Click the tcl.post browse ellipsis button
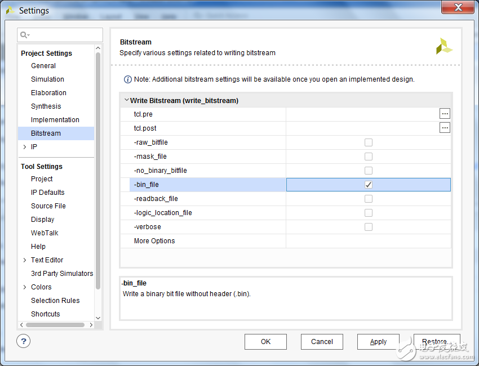479x366 pixels. coord(445,128)
